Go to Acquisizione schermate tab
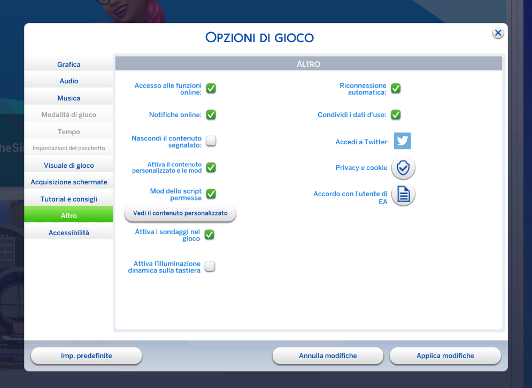 pyautogui.click(x=68, y=182)
